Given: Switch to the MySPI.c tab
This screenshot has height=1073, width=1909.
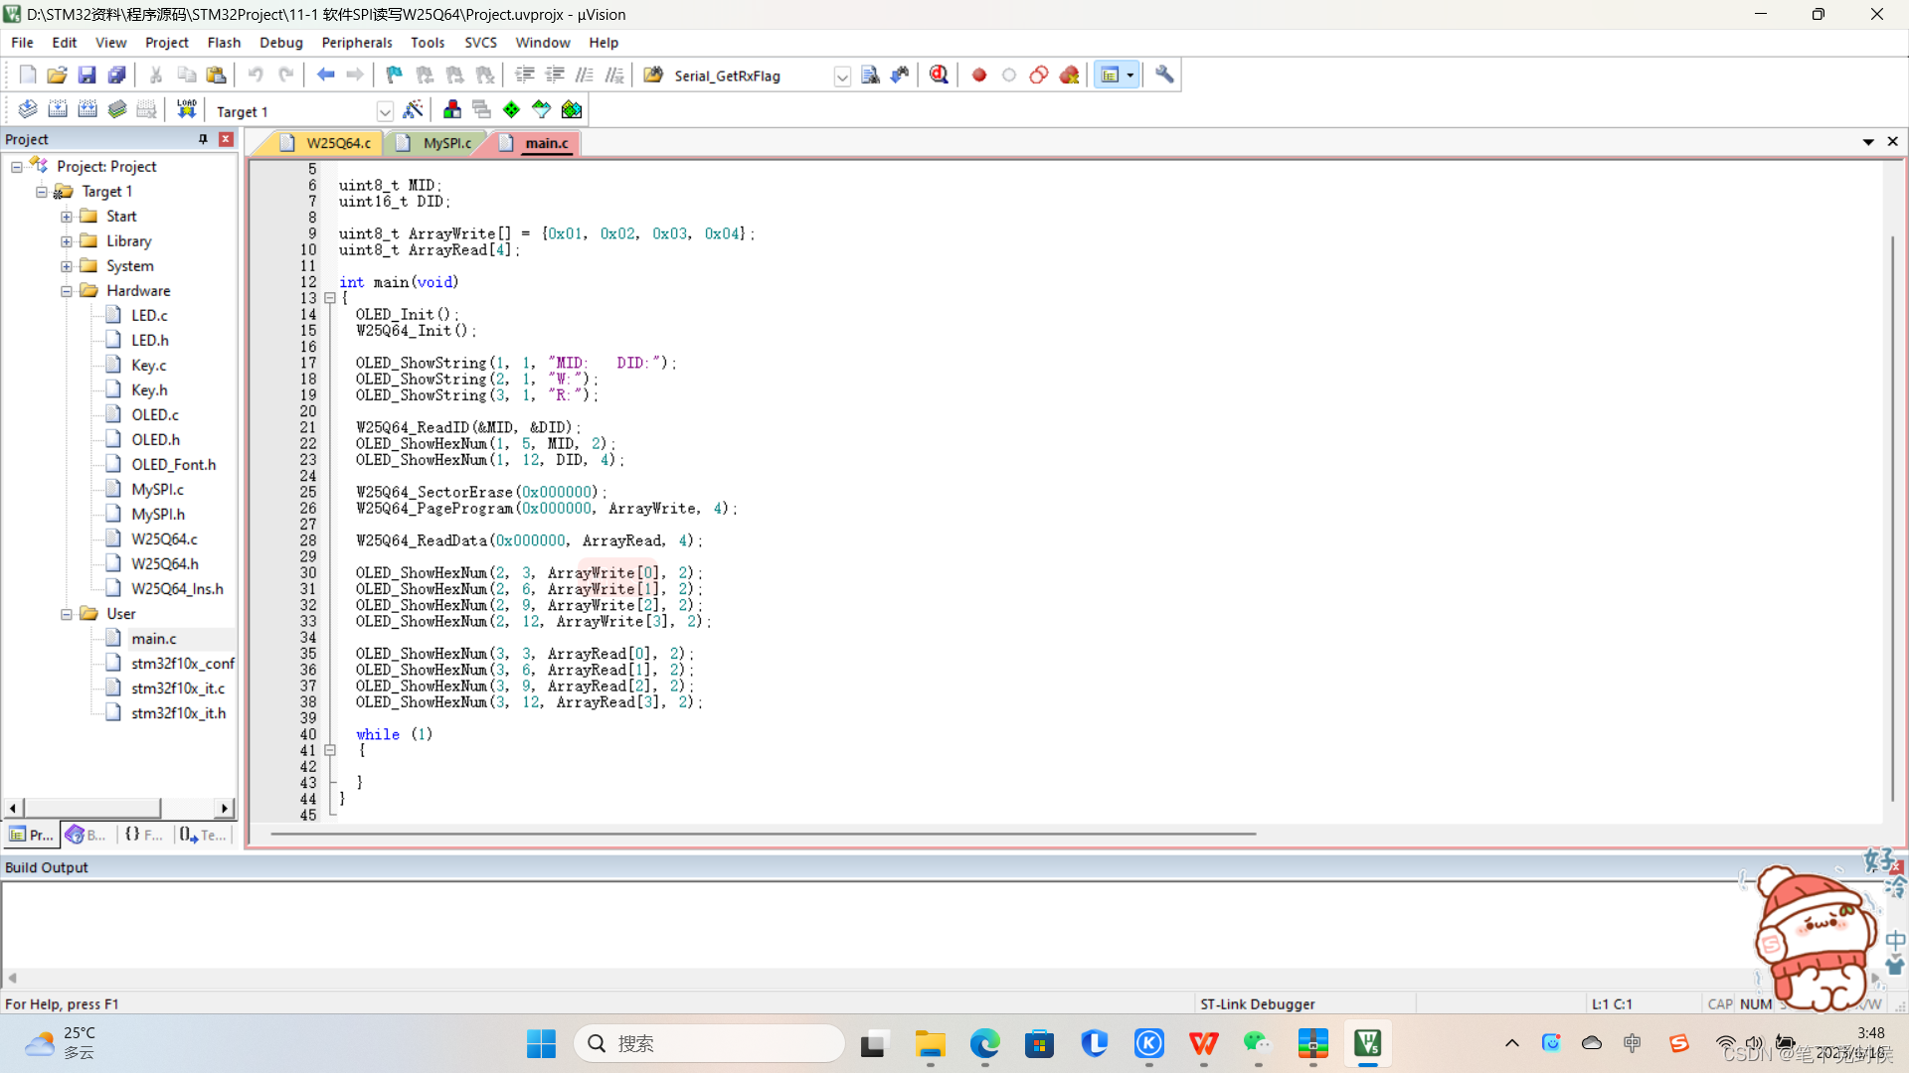Looking at the screenshot, I should (446, 143).
